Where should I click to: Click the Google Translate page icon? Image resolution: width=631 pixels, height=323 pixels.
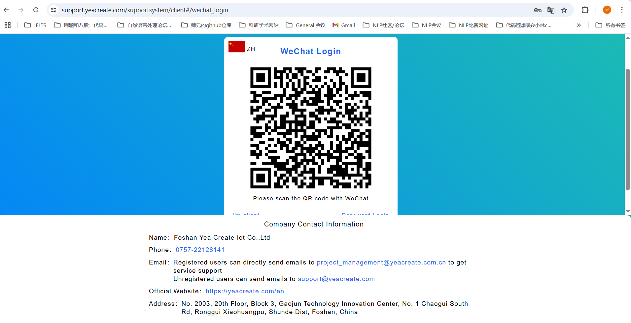point(551,10)
